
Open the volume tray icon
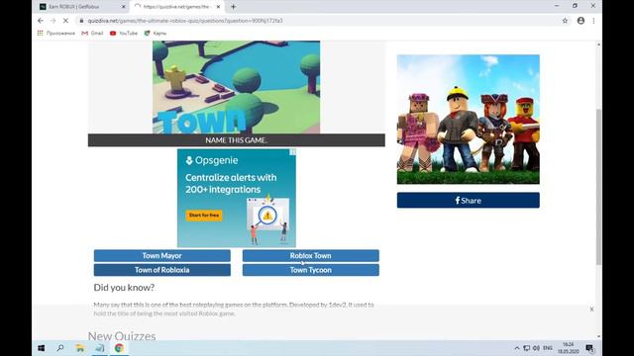pos(536,348)
